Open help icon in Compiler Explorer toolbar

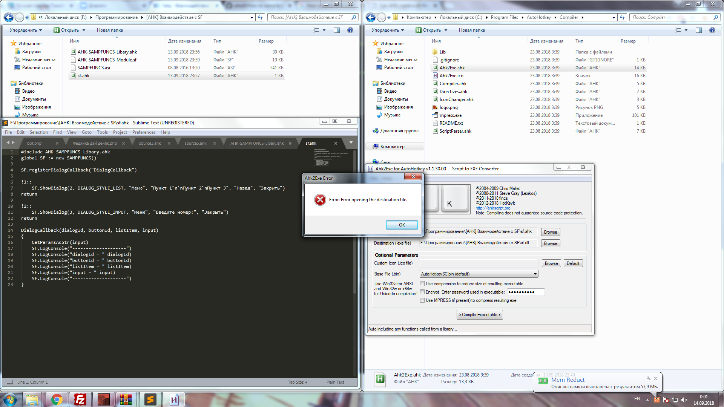coord(712,30)
